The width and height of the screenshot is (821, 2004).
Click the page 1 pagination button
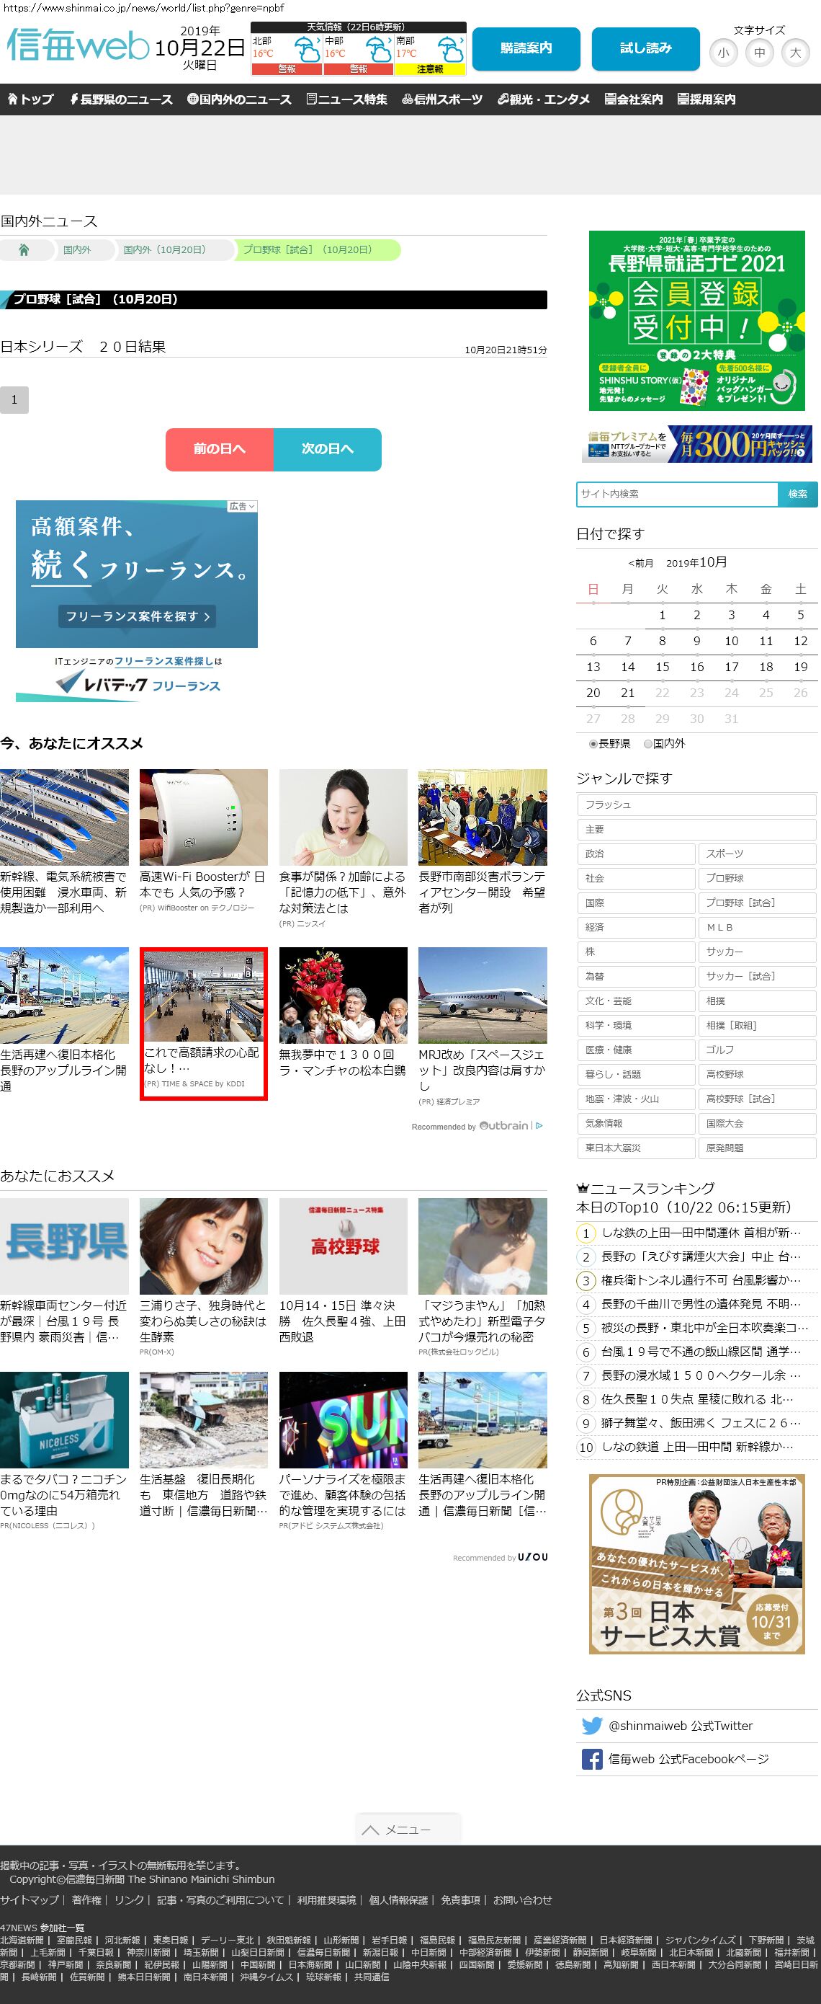(14, 399)
